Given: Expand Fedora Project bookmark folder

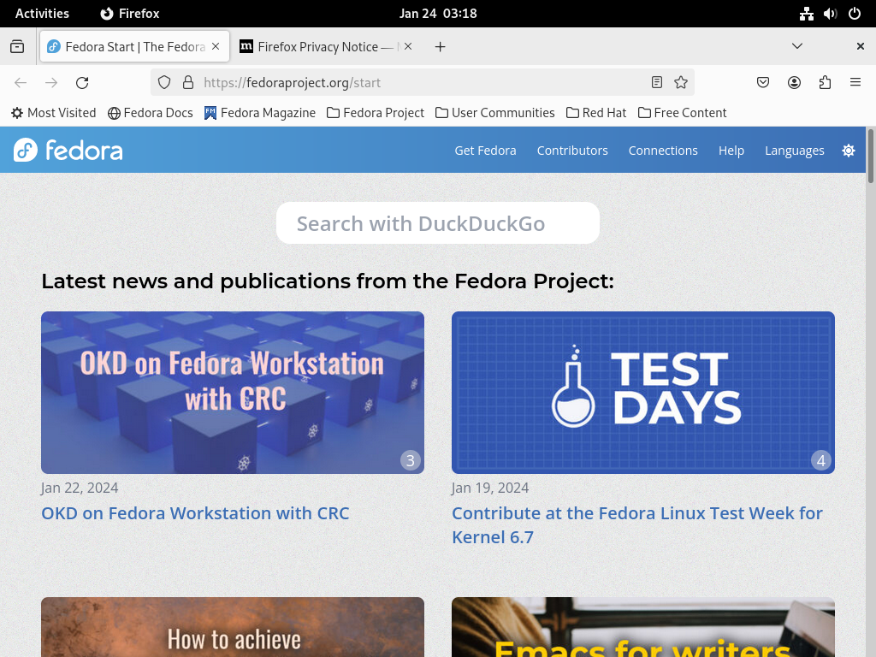Looking at the screenshot, I should pyautogui.click(x=376, y=113).
